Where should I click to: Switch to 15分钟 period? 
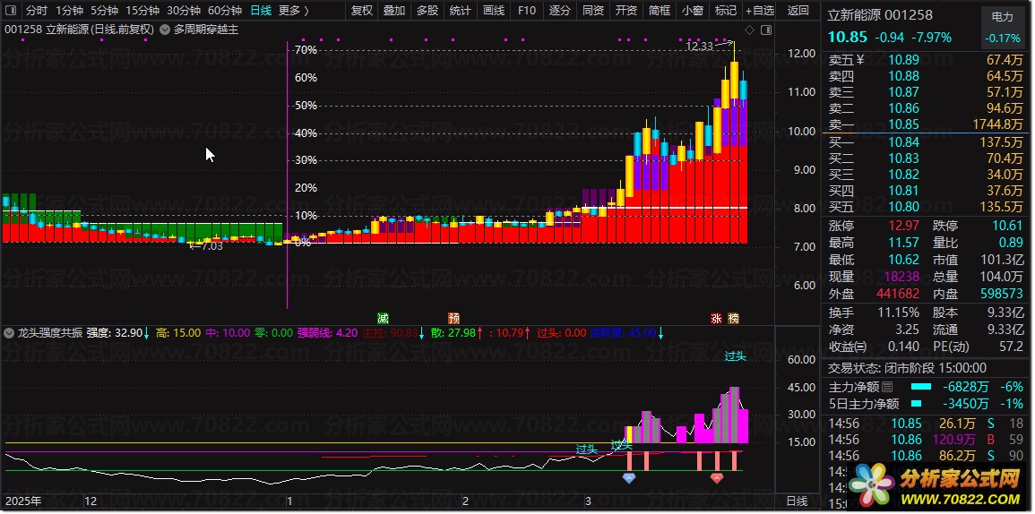pos(142,11)
